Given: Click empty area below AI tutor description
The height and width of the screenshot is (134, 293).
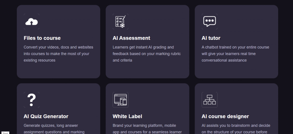Looking at the screenshot, I should (236, 70).
